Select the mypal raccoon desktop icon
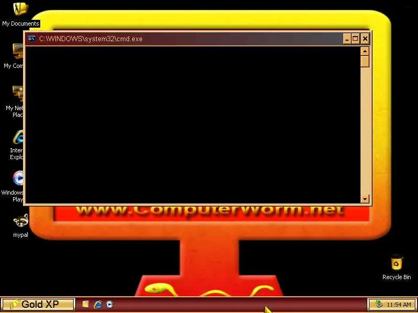 (x=20, y=220)
